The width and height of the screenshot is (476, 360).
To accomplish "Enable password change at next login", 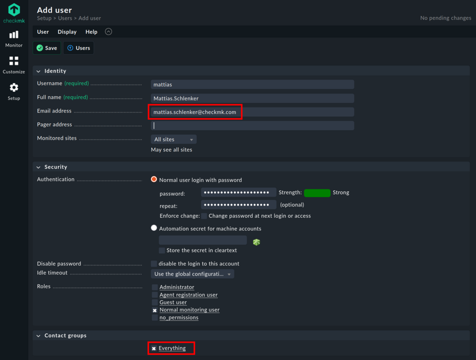I will pyautogui.click(x=203, y=216).
